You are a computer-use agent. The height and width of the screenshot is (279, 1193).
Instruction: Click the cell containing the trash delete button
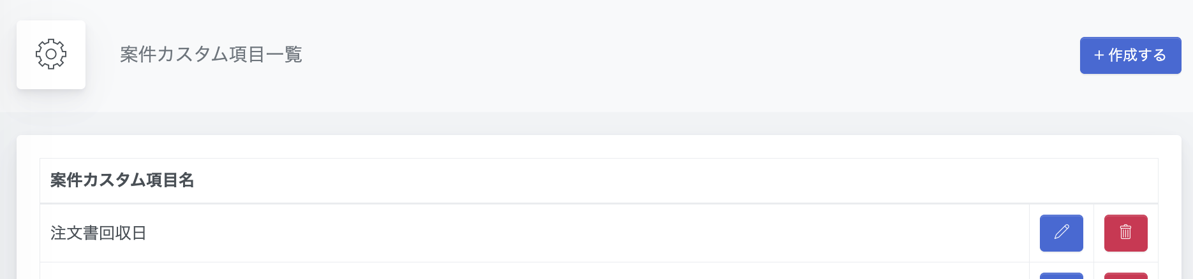[x=1126, y=233]
